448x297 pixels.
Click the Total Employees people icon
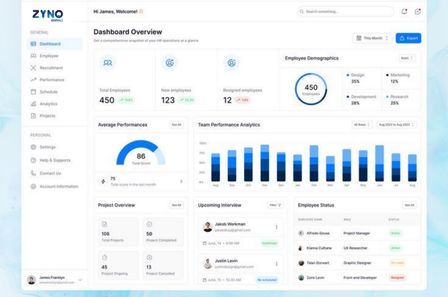pyautogui.click(x=108, y=63)
